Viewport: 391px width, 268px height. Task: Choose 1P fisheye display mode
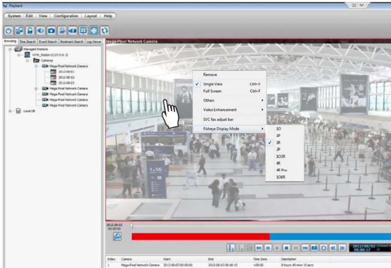coord(285,136)
